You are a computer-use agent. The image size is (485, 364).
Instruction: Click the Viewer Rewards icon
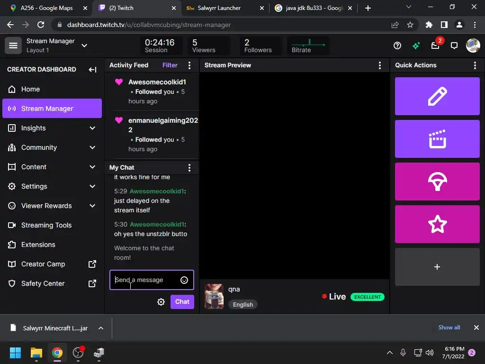[x=12, y=206]
